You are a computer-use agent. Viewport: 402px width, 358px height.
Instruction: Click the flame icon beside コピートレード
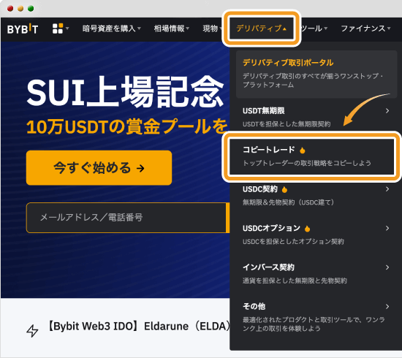[303, 151]
